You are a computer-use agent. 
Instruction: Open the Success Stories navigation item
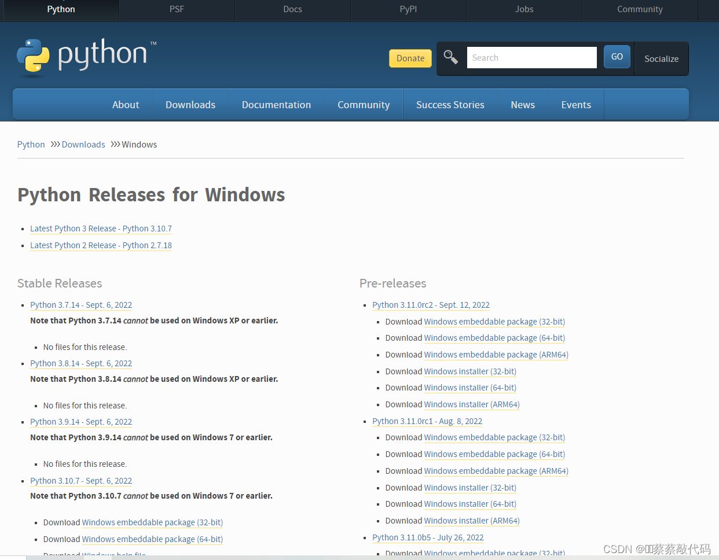click(450, 105)
